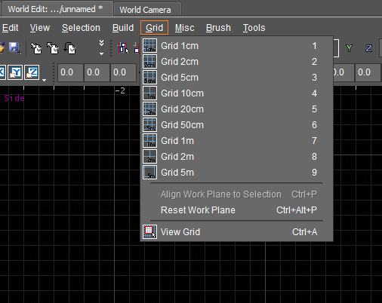Click the undo checkout document icon
The height and width of the screenshot is (303, 382).
coord(69,48)
